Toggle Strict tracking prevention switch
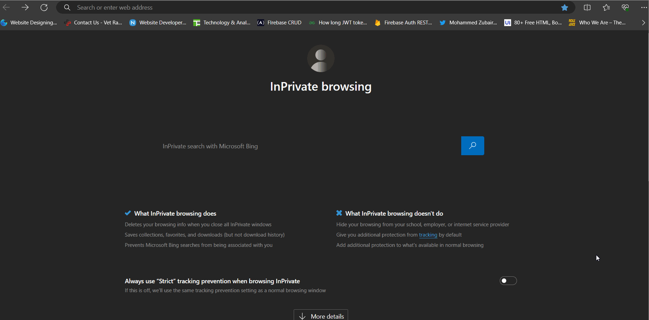The width and height of the screenshot is (649, 320). [508, 281]
